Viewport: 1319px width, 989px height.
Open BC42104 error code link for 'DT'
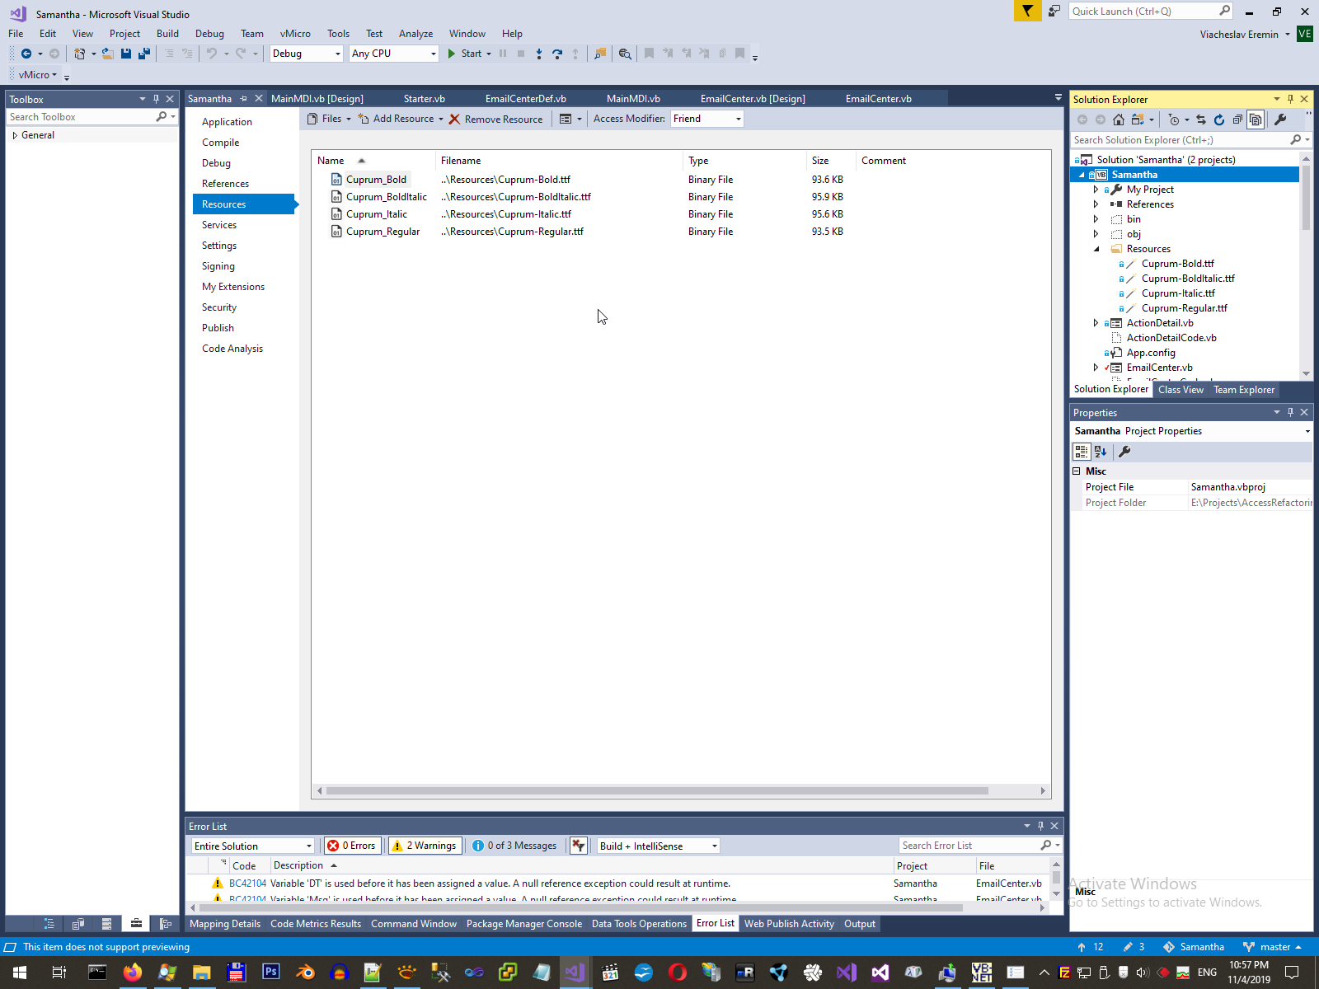(x=247, y=884)
